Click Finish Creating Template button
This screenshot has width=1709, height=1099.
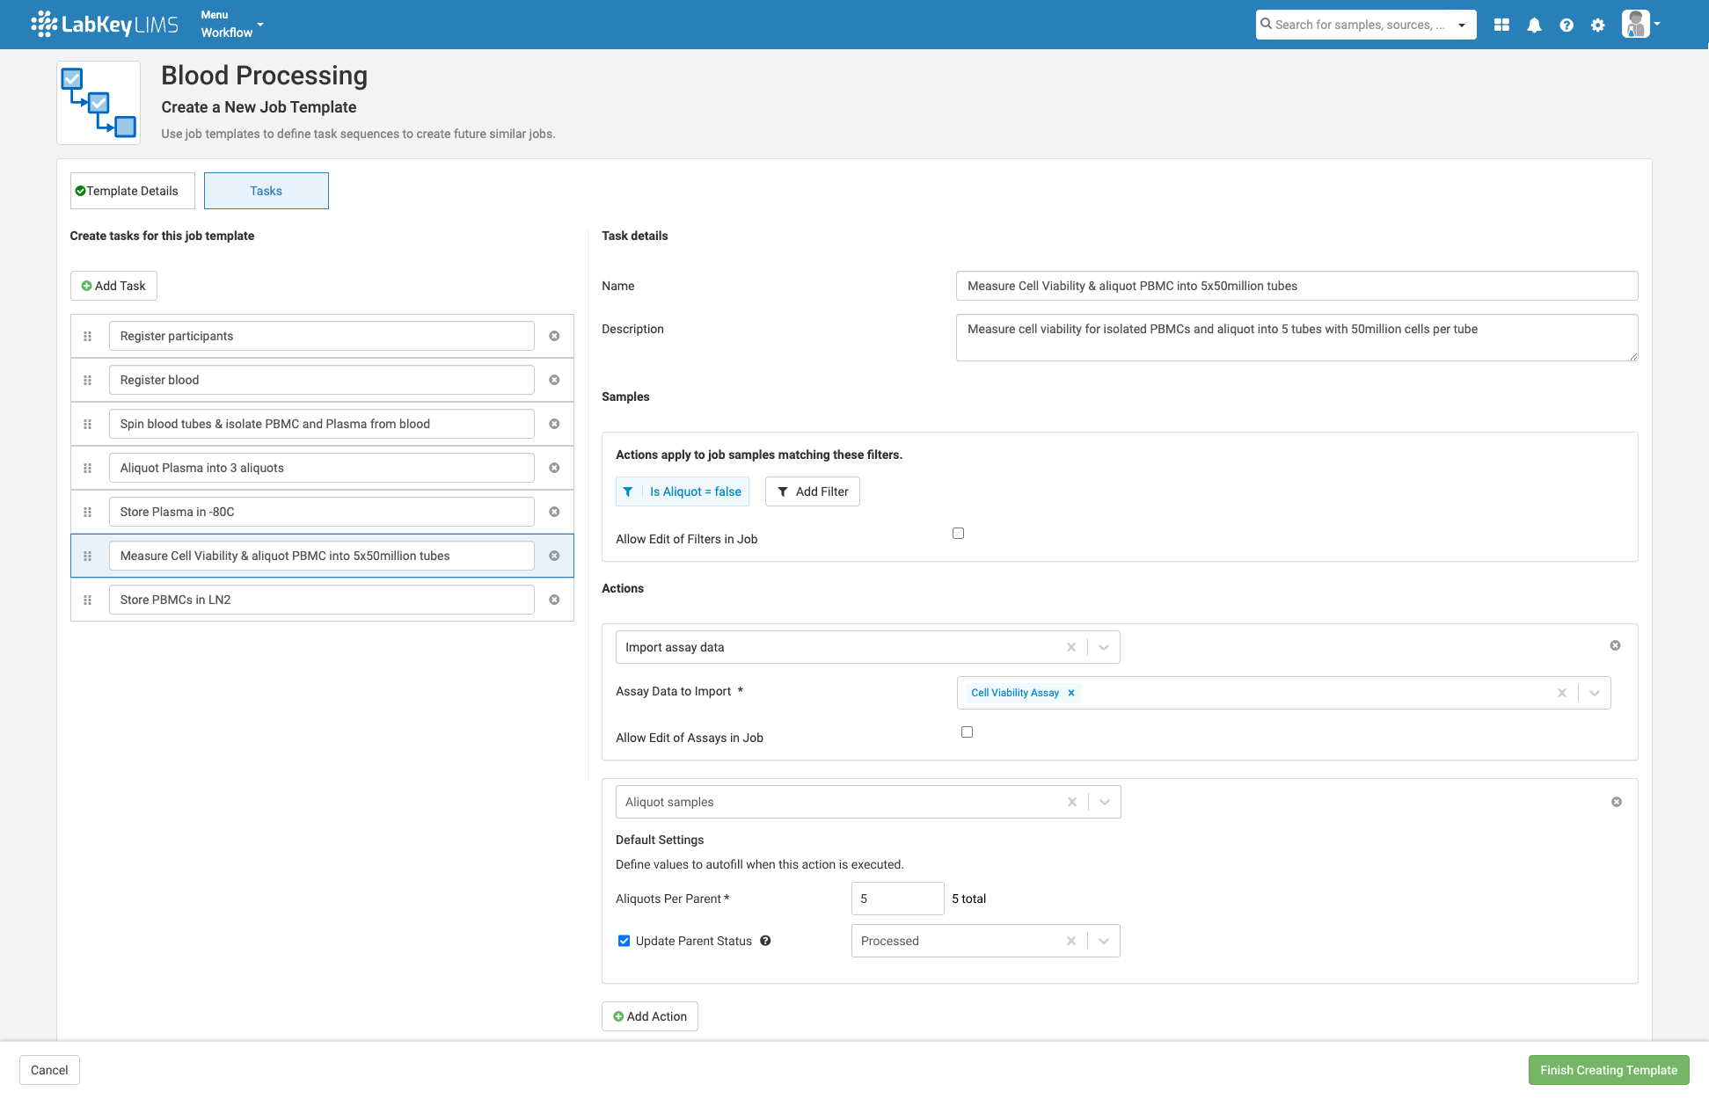(1608, 1070)
